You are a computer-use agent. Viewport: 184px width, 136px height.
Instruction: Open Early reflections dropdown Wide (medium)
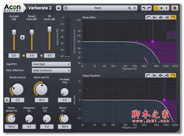[51, 70]
